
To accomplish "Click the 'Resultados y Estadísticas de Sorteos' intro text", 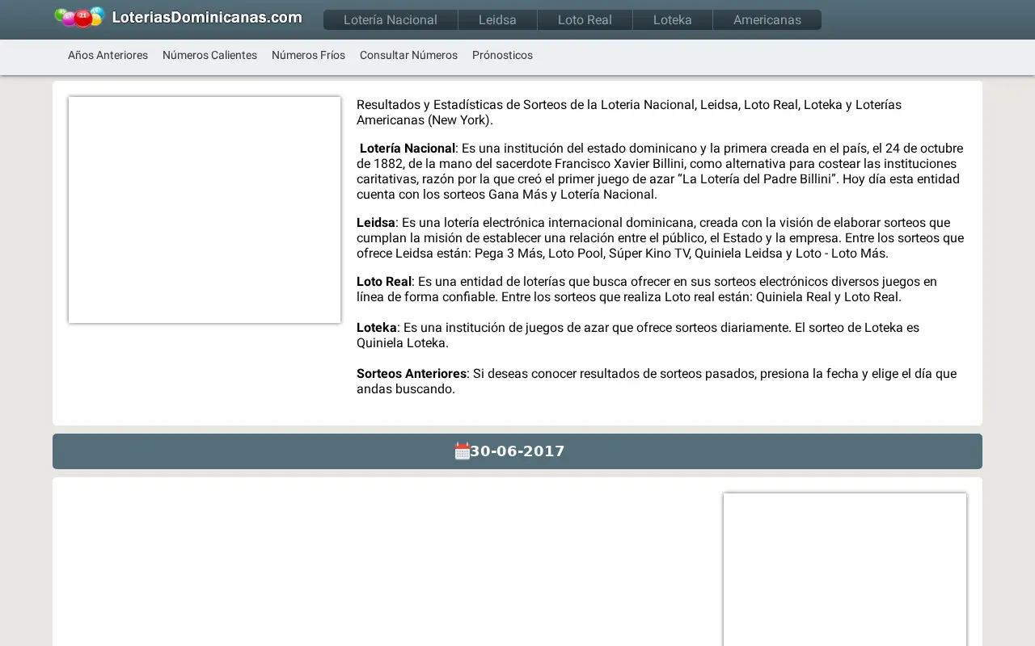I will [629, 112].
